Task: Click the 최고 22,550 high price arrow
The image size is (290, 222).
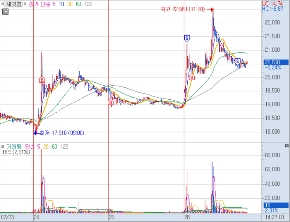Action: (212, 10)
